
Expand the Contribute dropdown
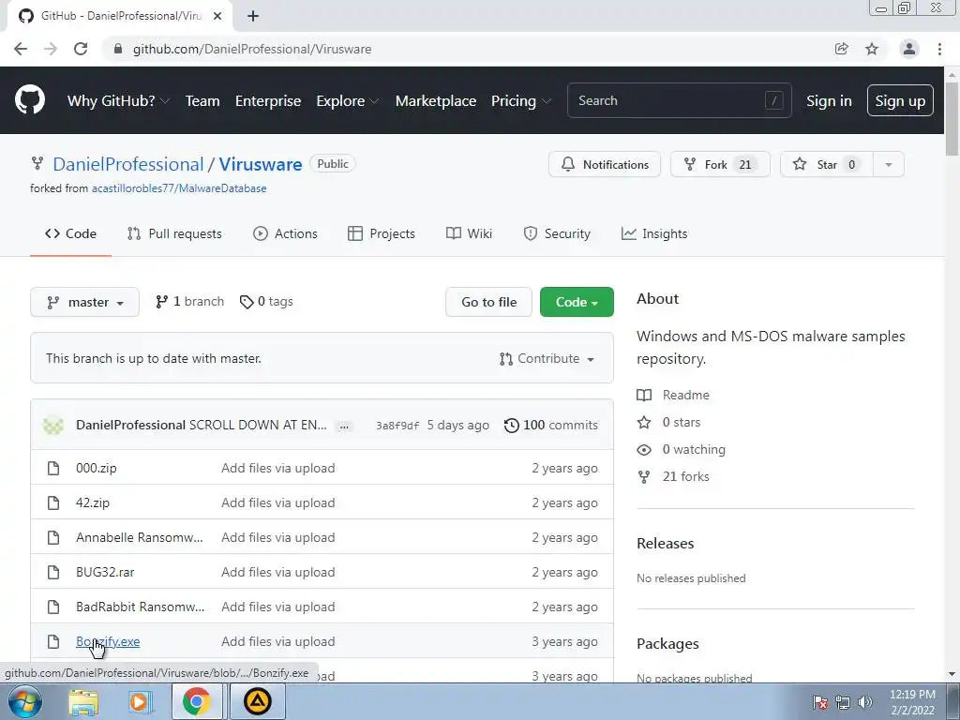pyautogui.click(x=547, y=359)
